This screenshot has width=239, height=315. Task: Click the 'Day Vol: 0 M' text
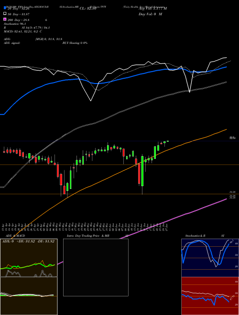[x=150, y=14]
